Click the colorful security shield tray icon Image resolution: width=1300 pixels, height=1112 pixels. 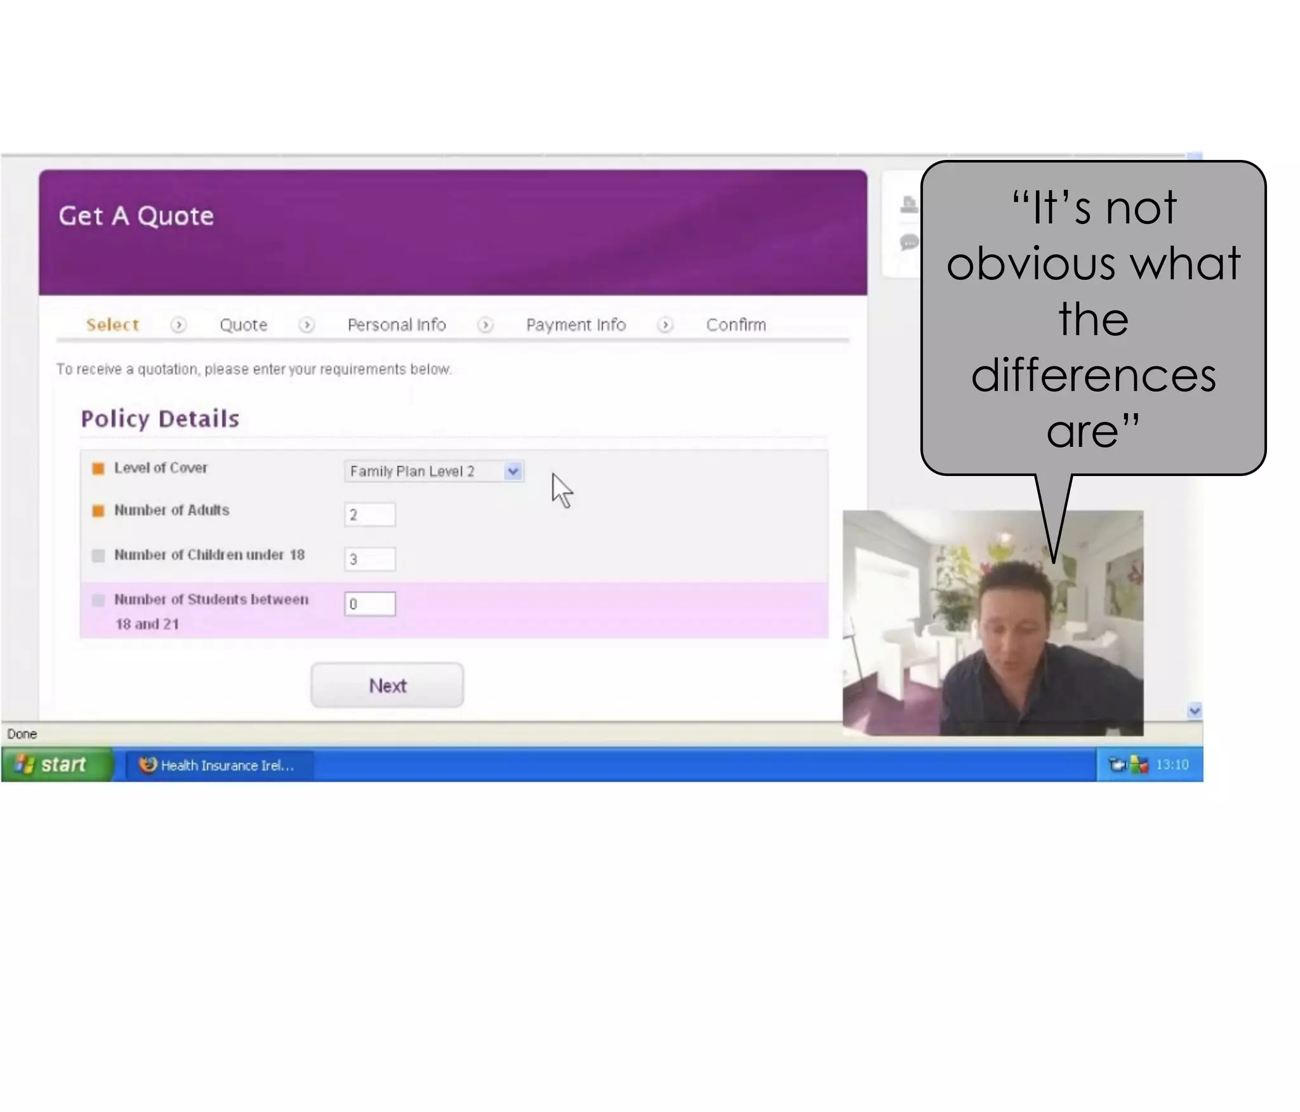point(1139,765)
